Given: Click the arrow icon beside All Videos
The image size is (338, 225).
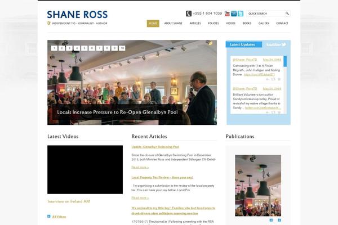Looking at the screenshot, I should tap(49, 217).
